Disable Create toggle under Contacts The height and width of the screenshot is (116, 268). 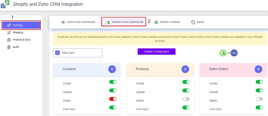pyautogui.click(x=113, y=82)
